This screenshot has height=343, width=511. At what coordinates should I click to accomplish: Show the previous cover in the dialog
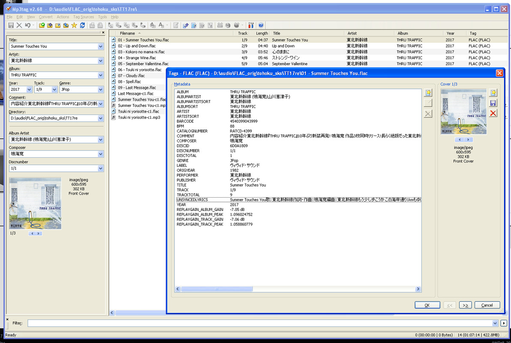point(460,139)
